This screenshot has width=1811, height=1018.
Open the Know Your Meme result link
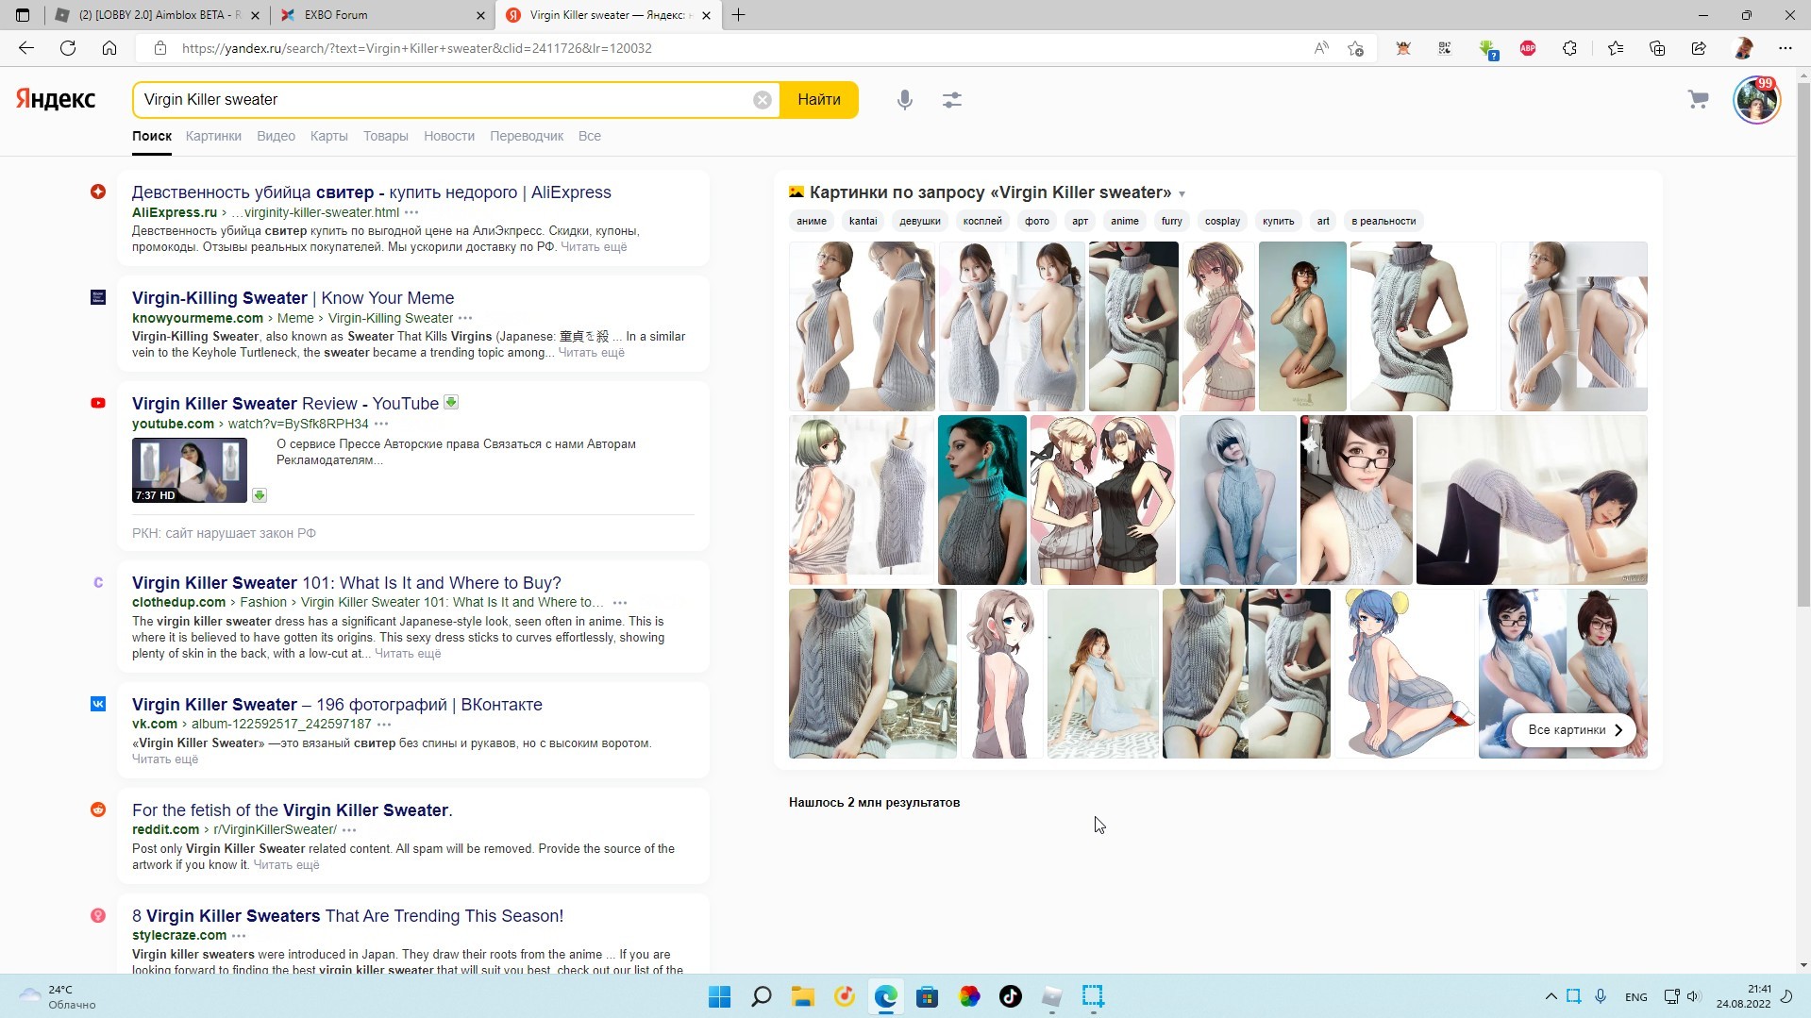tap(293, 298)
